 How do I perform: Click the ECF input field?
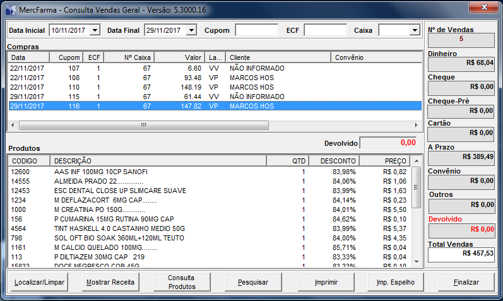[325, 30]
